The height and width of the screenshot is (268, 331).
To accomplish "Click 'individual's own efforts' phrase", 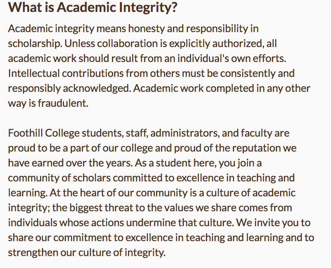I will tap(232, 58).
